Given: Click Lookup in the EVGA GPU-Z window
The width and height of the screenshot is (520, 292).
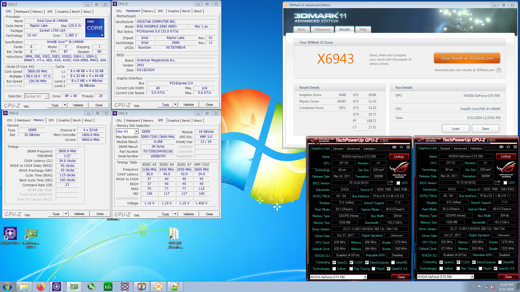Looking at the screenshot, I should [399, 157].
